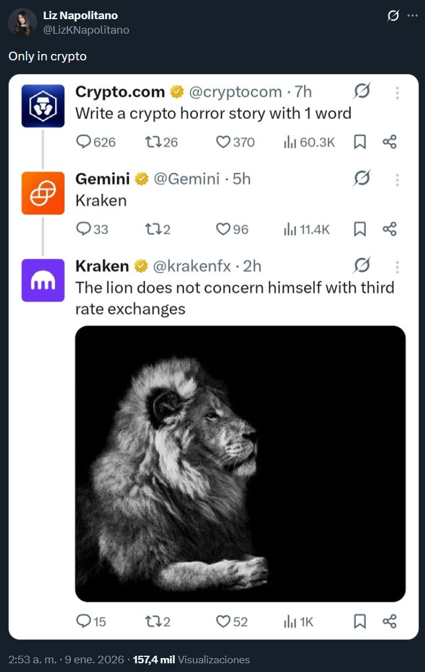This screenshot has width=425, height=672.
Task: Bookmark the Crypto.com tweet
Action: click(x=360, y=142)
